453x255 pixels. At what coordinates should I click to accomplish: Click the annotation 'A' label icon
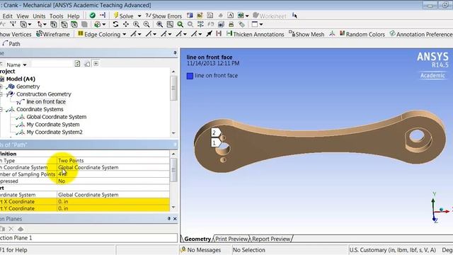(230, 16)
